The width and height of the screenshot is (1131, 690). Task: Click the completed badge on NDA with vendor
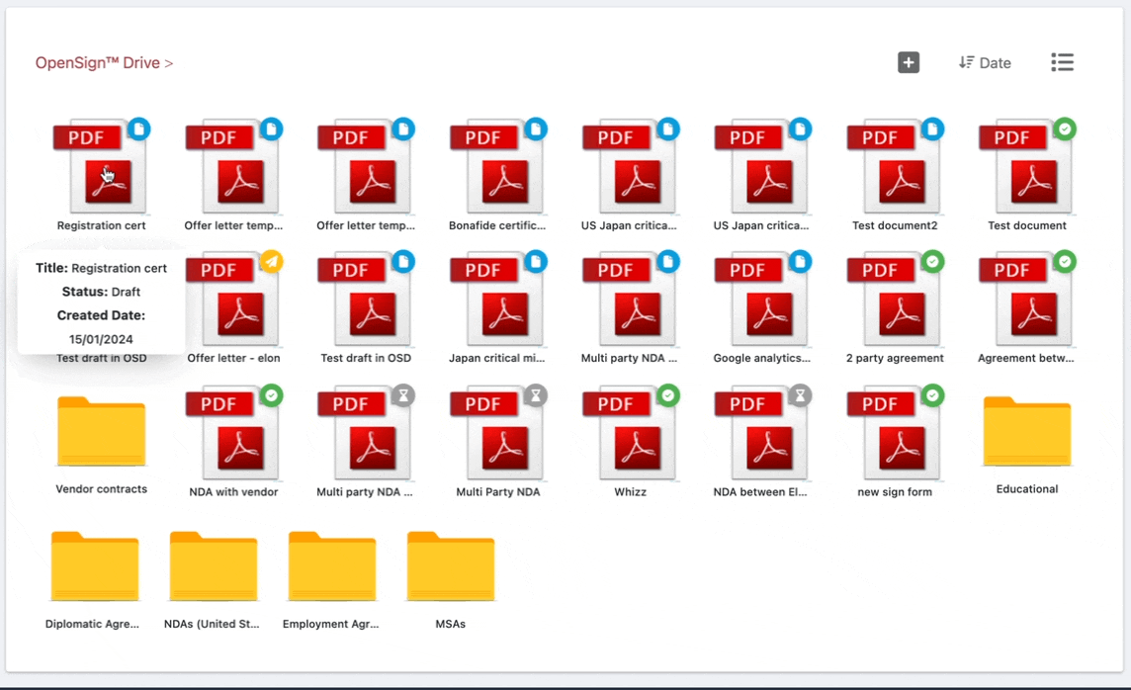point(271,395)
